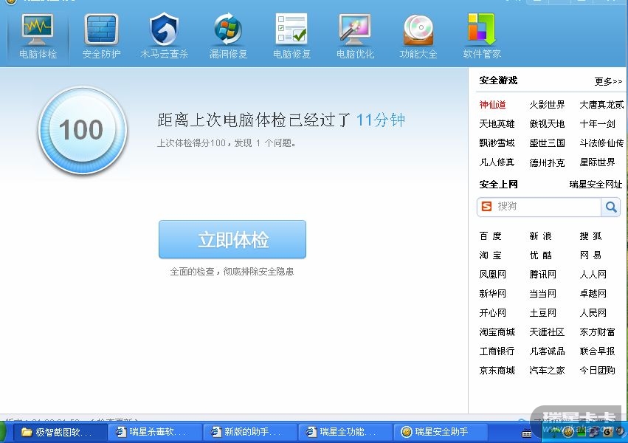Open the 漏洞修复 Windows icon

click(228, 30)
